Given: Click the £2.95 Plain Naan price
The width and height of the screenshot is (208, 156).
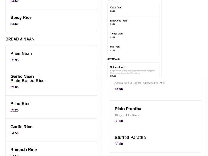Looking at the screenshot, I should (15, 60).
